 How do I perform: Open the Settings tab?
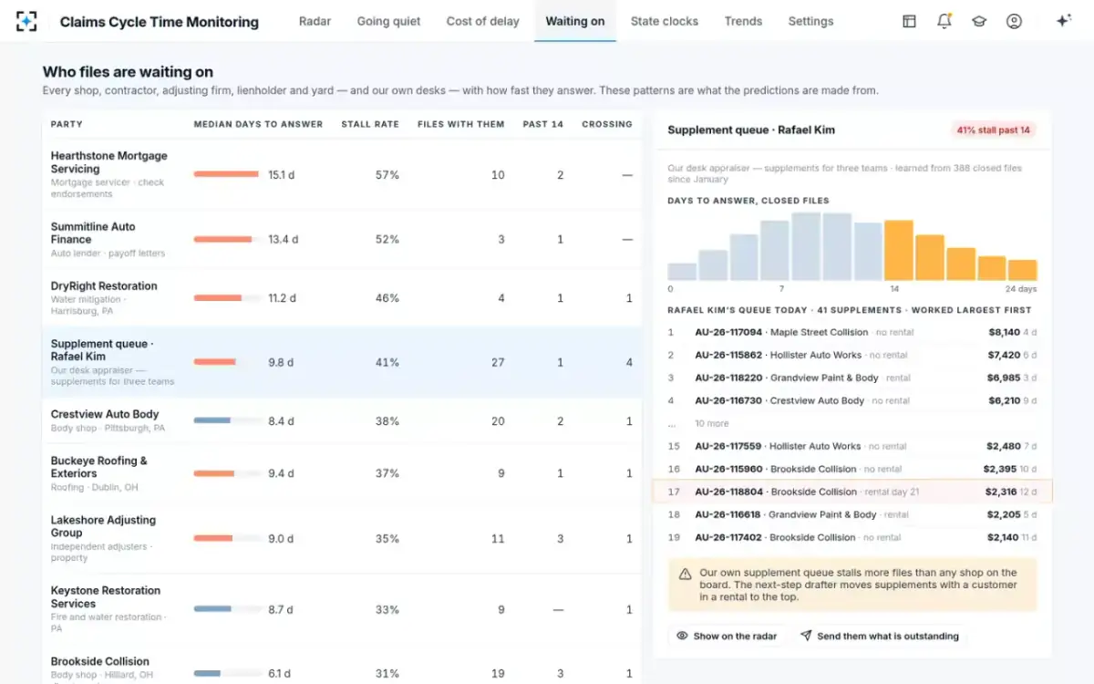810,21
